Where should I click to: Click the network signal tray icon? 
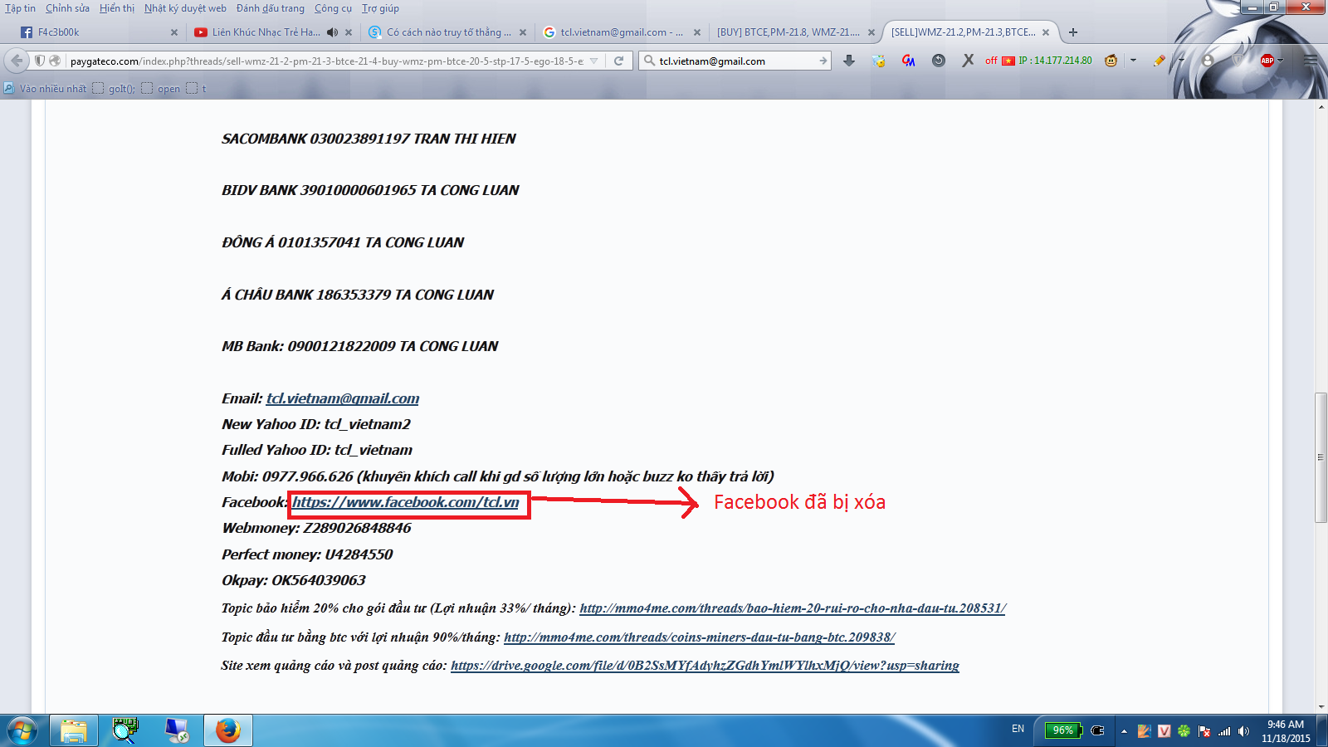pyautogui.click(x=1224, y=731)
